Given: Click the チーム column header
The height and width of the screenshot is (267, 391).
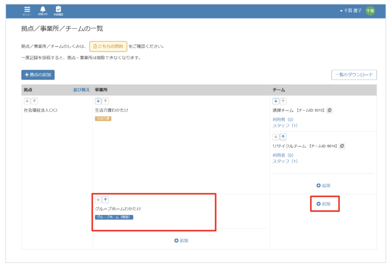Looking at the screenshot, I should [x=278, y=90].
